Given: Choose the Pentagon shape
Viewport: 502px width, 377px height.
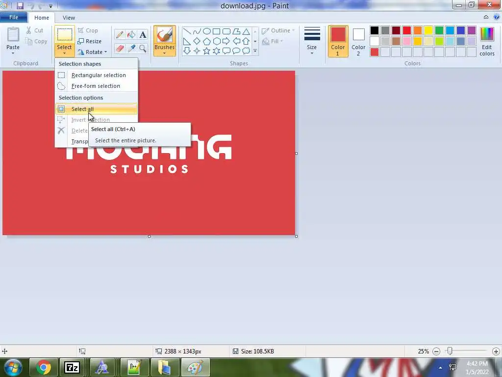Looking at the screenshot, I should click(207, 41).
